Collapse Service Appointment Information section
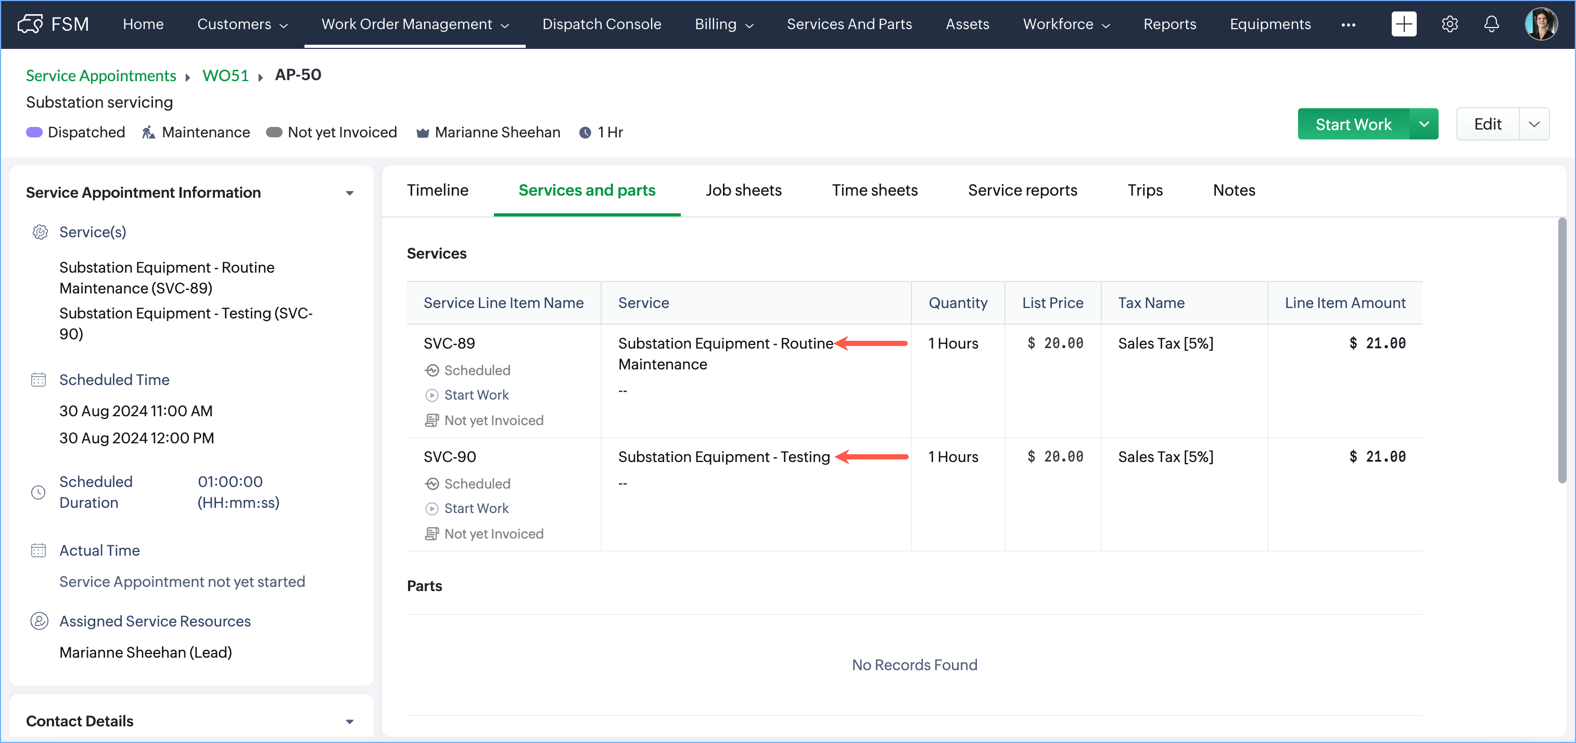The width and height of the screenshot is (1576, 743). click(349, 193)
